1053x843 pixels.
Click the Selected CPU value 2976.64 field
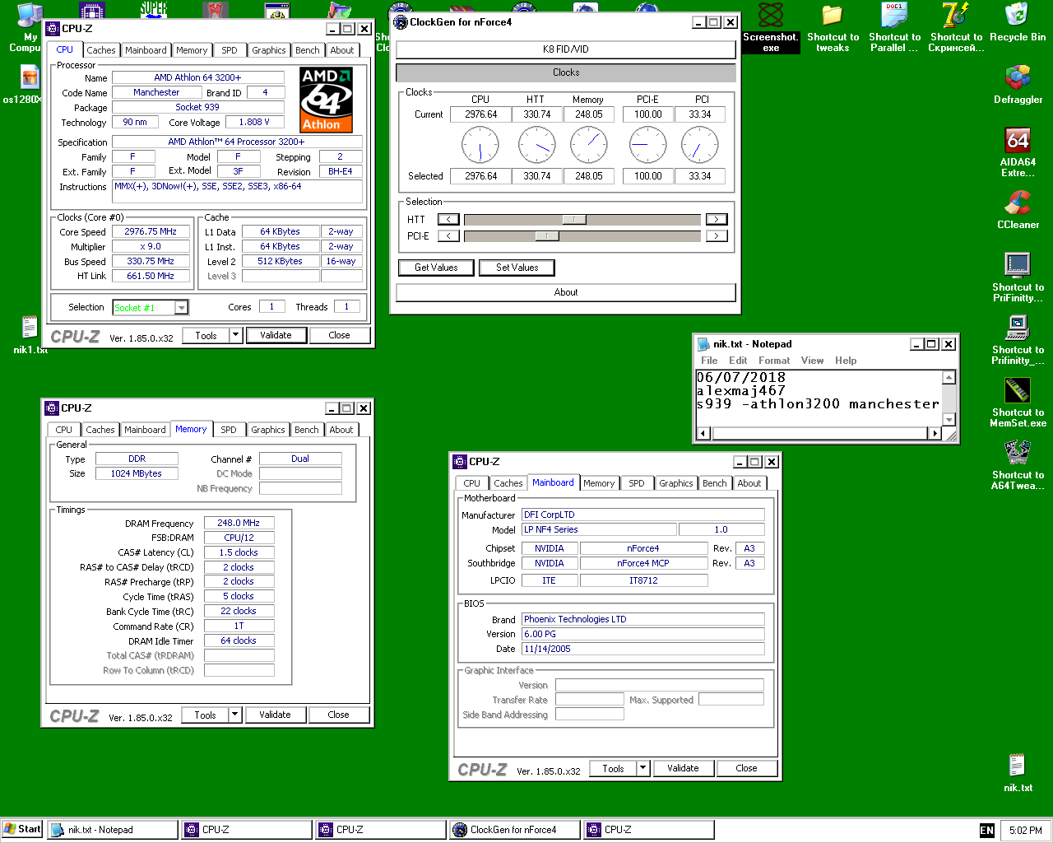point(480,176)
